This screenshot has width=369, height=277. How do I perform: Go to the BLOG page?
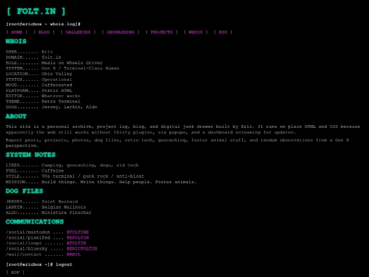(x=44, y=32)
